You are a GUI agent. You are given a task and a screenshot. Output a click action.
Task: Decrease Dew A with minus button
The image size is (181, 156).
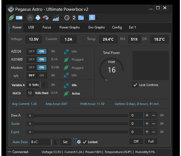[153, 115]
